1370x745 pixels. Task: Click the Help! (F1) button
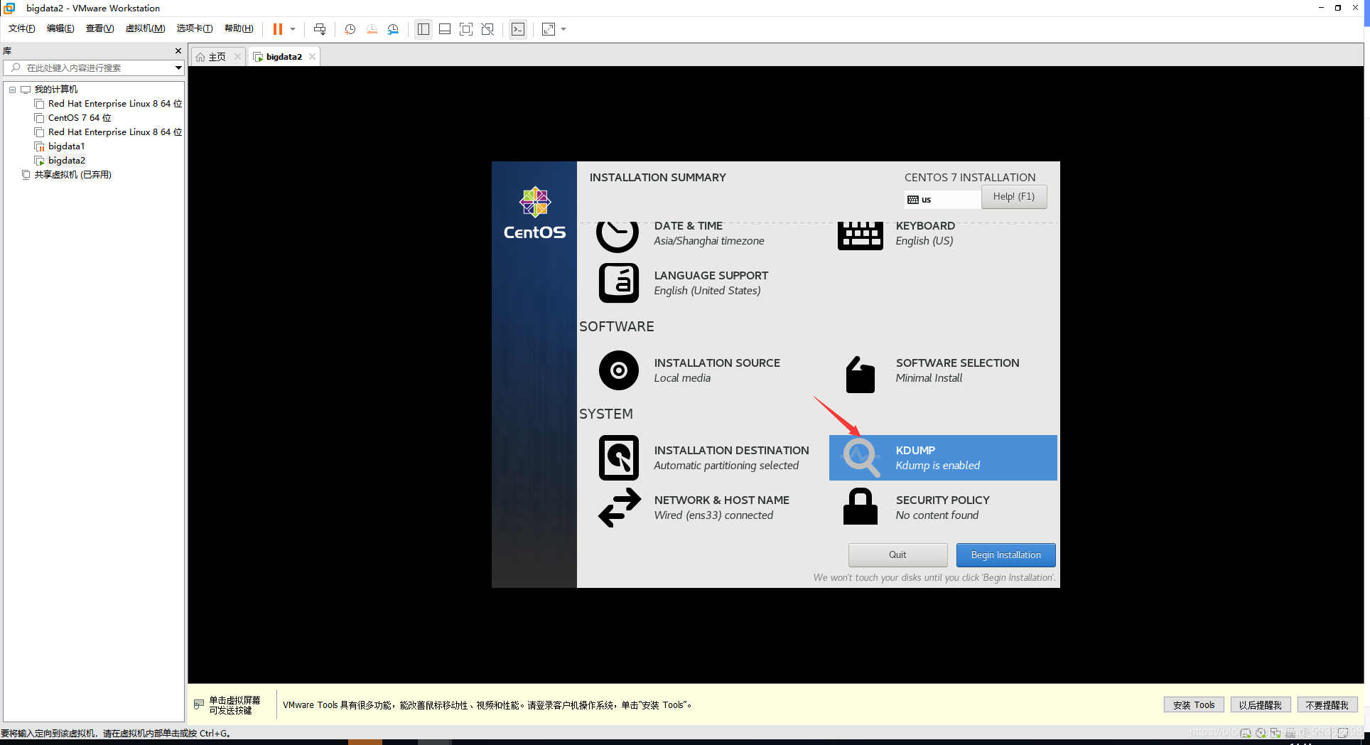click(x=1014, y=197)
